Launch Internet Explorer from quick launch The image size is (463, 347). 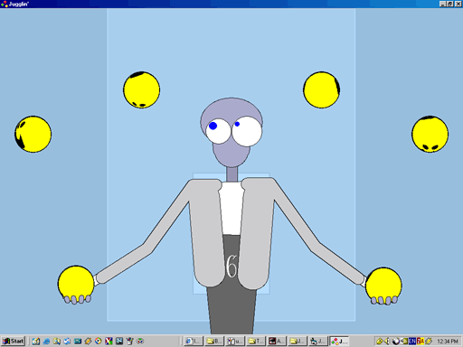click(x=46, y=341)
